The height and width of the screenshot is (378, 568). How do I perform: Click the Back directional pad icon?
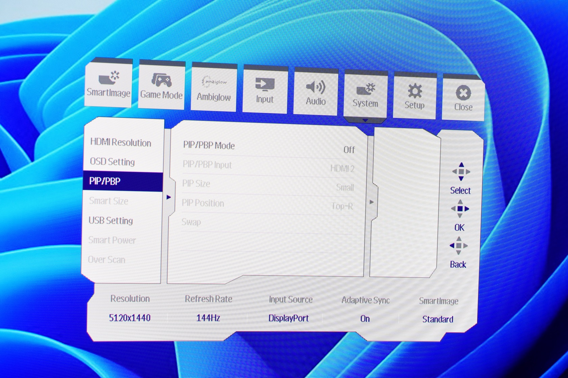[x=458, y=246]
